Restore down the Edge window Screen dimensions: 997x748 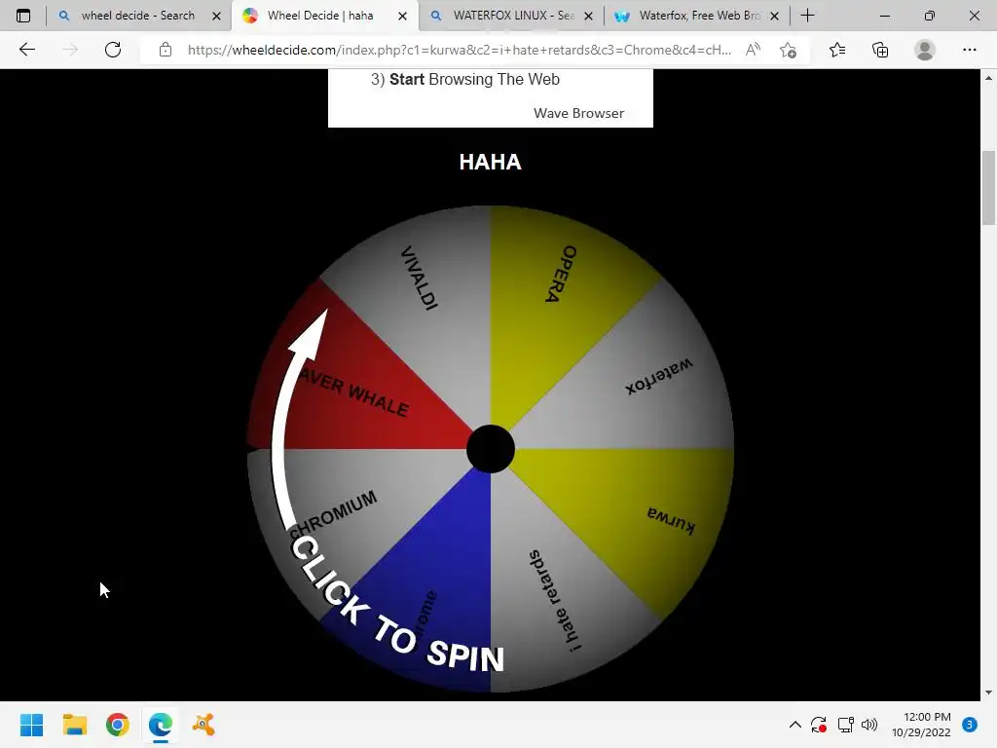pos(929,16)
